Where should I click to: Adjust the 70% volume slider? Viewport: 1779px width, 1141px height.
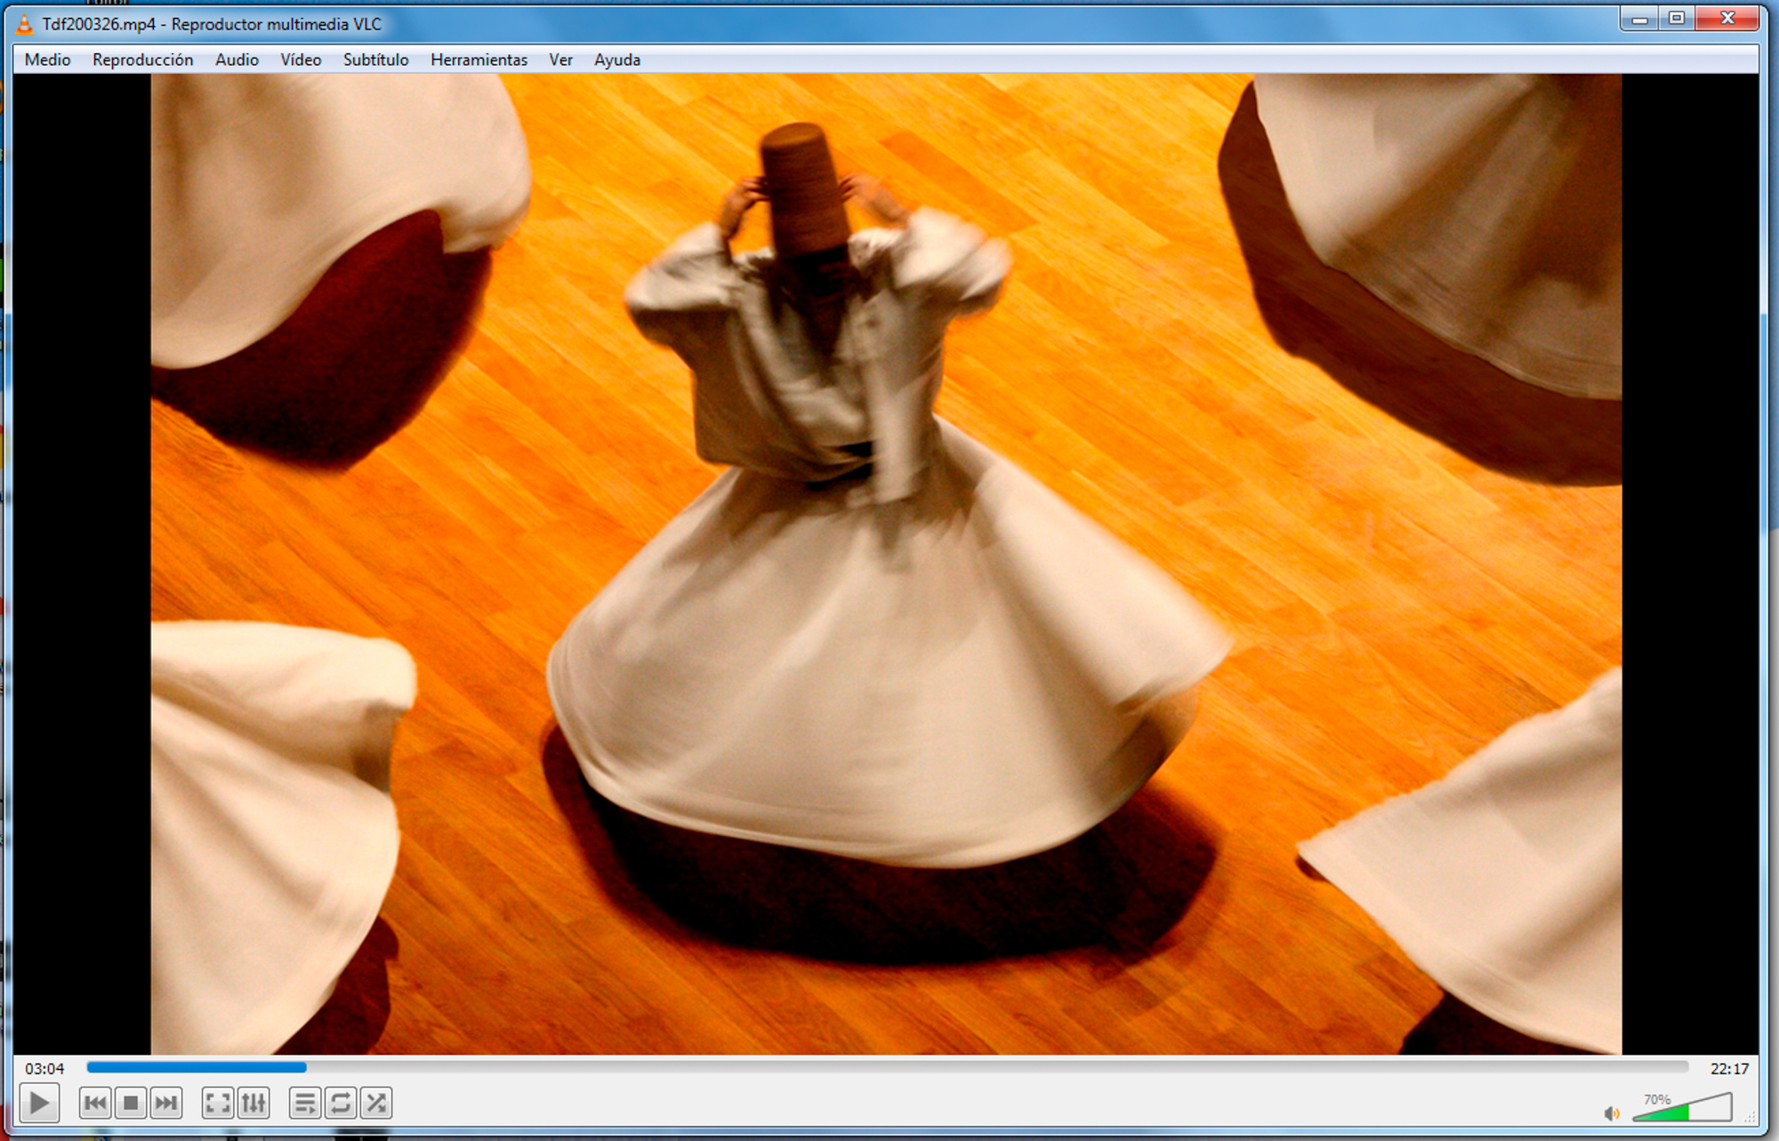(x=1682, y=1107)
